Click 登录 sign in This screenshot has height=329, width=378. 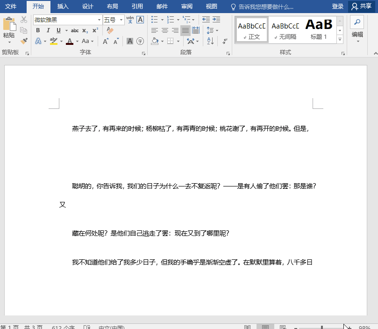pos(337,7)
